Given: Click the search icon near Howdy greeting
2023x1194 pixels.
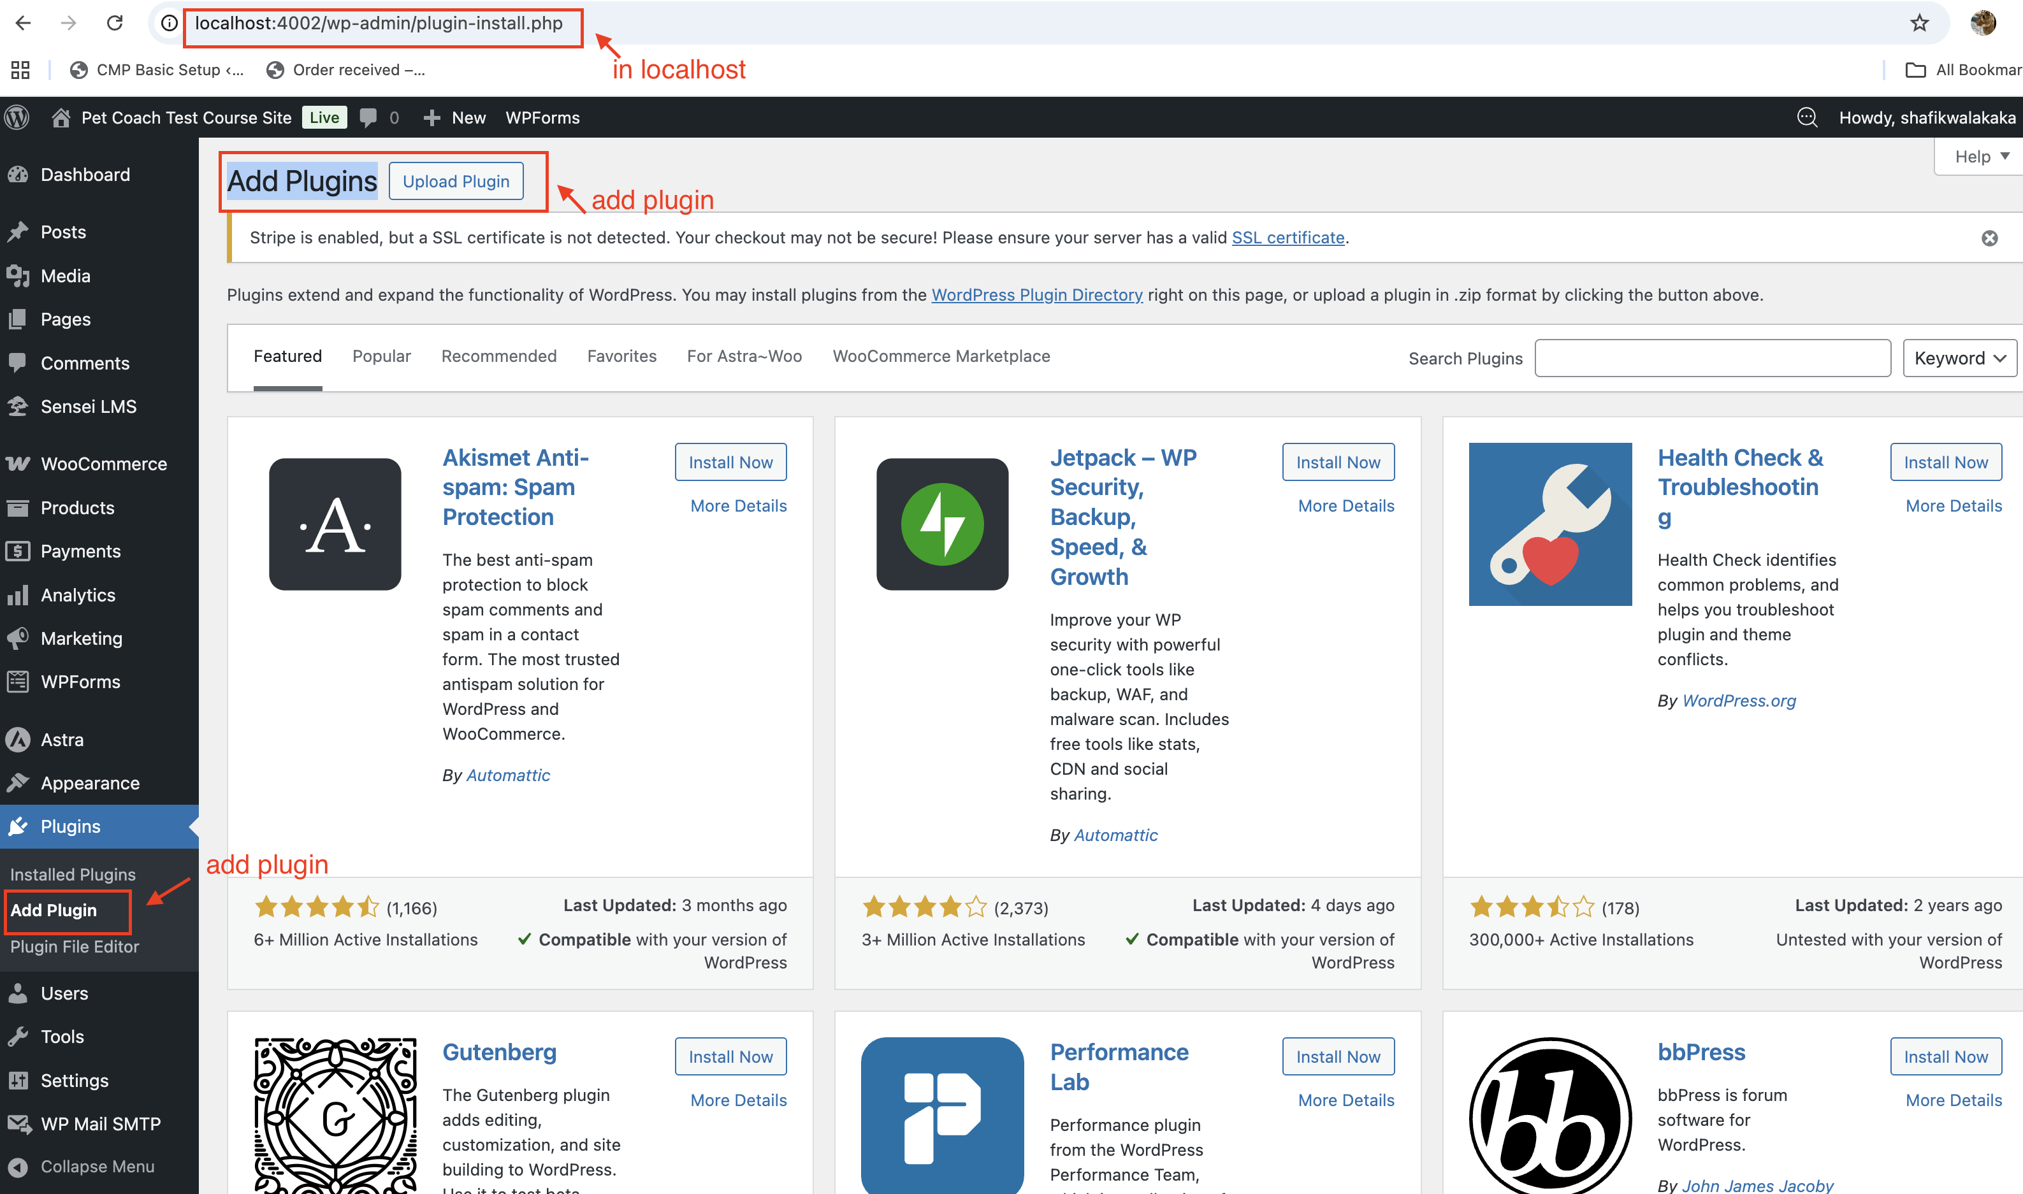Looking at the screenshot, I should pos(1808,117).
